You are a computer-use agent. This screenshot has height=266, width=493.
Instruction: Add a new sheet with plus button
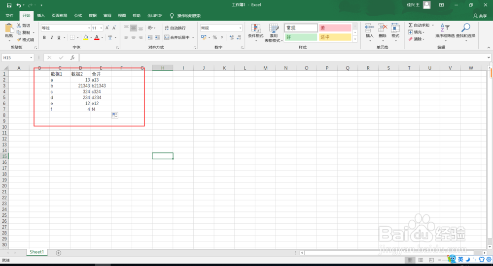59,253
